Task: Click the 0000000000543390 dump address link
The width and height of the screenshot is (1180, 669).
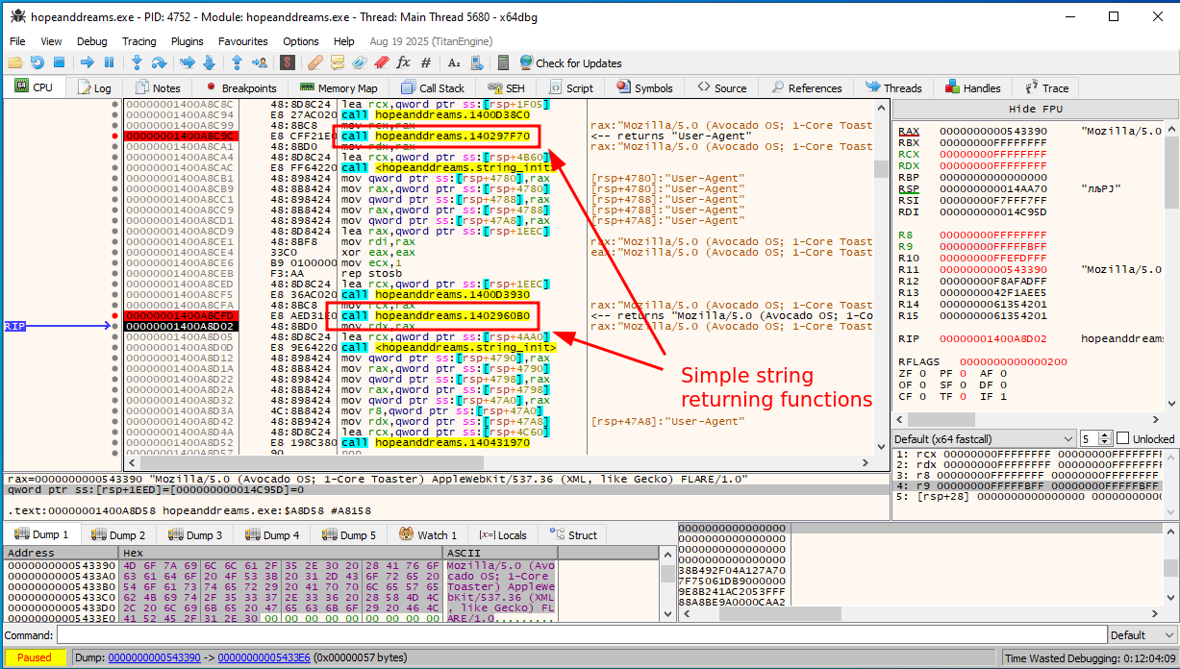Action: tap(154, 658)
